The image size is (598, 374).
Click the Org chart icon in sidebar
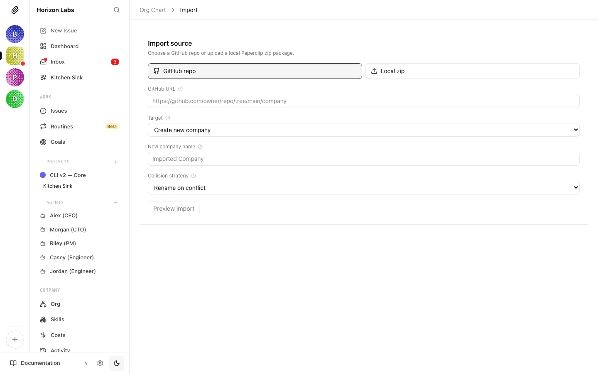tap(43, 304)
